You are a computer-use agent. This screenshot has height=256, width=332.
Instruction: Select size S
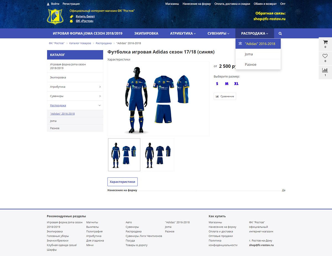pyautogui.click(x=217, y=83)
